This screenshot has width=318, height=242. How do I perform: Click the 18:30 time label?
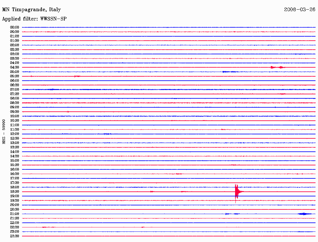click(15, 191)
